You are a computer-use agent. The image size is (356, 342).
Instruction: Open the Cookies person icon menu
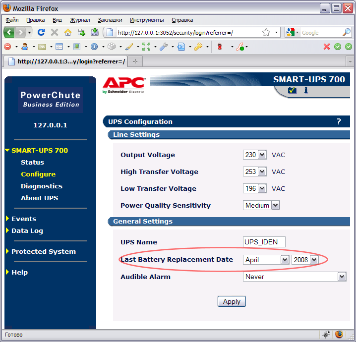click(x=25, y=47)
